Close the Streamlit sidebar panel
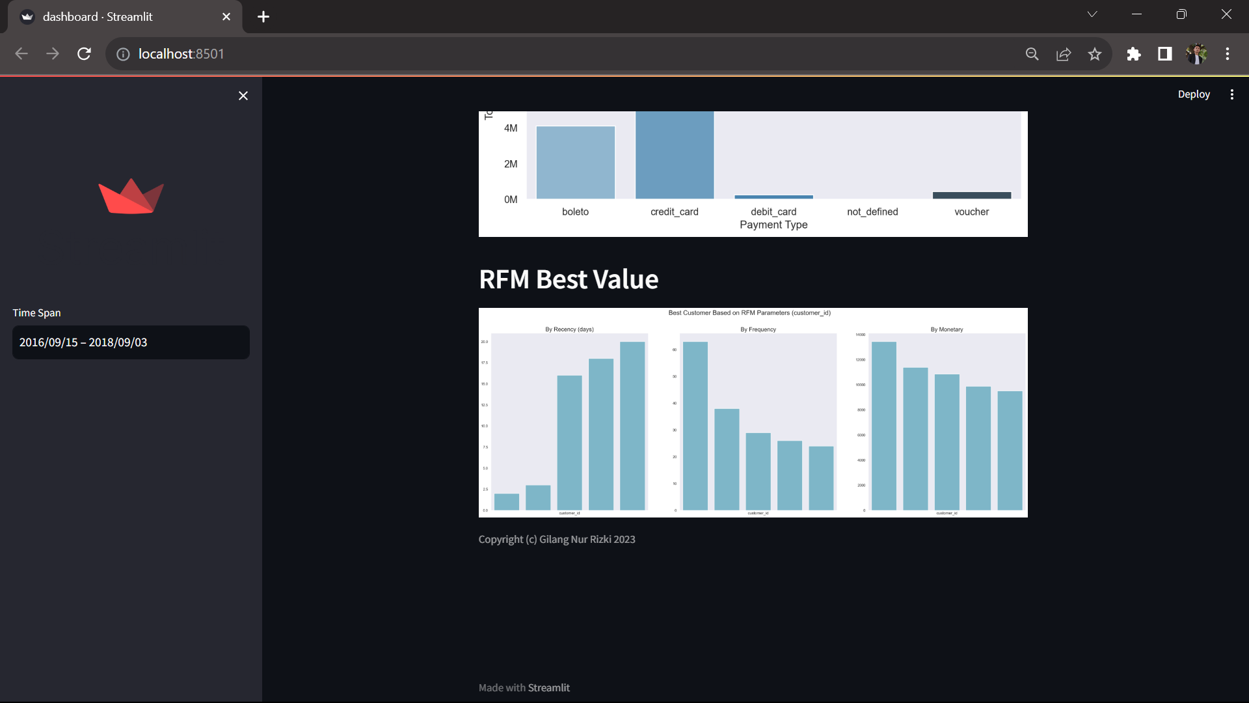The height and width of the screenshot is (703, 1249). [243, 96]
